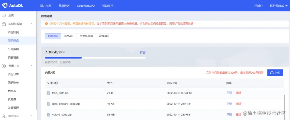This screenshot has width=290, height=120.
Task: Click the 大小 column header
Action: (x=110, y=83)
